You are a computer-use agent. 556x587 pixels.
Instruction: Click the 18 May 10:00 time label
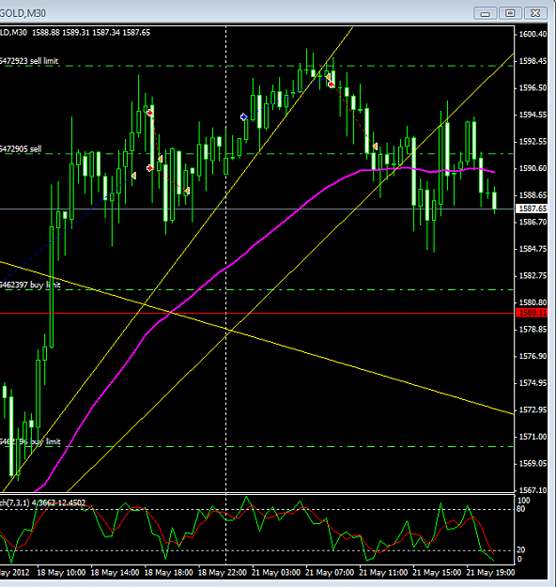pyautogui.click(x=61, y=573)
